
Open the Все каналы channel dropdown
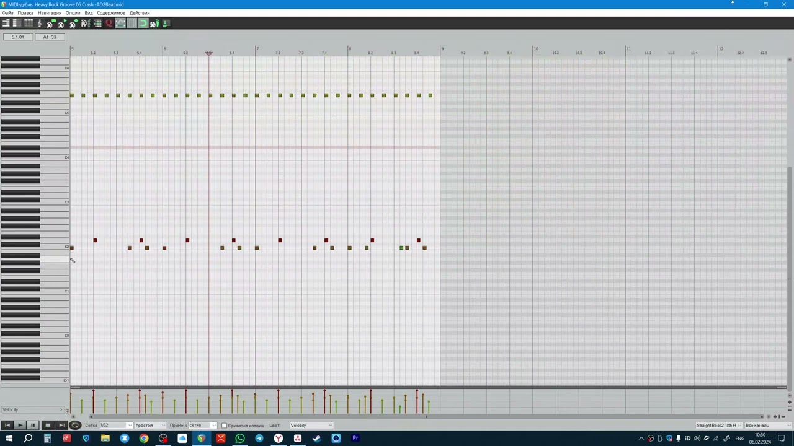[768, 426]
